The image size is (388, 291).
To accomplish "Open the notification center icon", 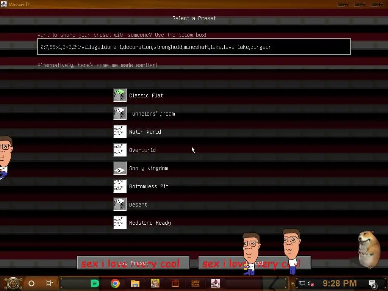I will tap(372, 284).
